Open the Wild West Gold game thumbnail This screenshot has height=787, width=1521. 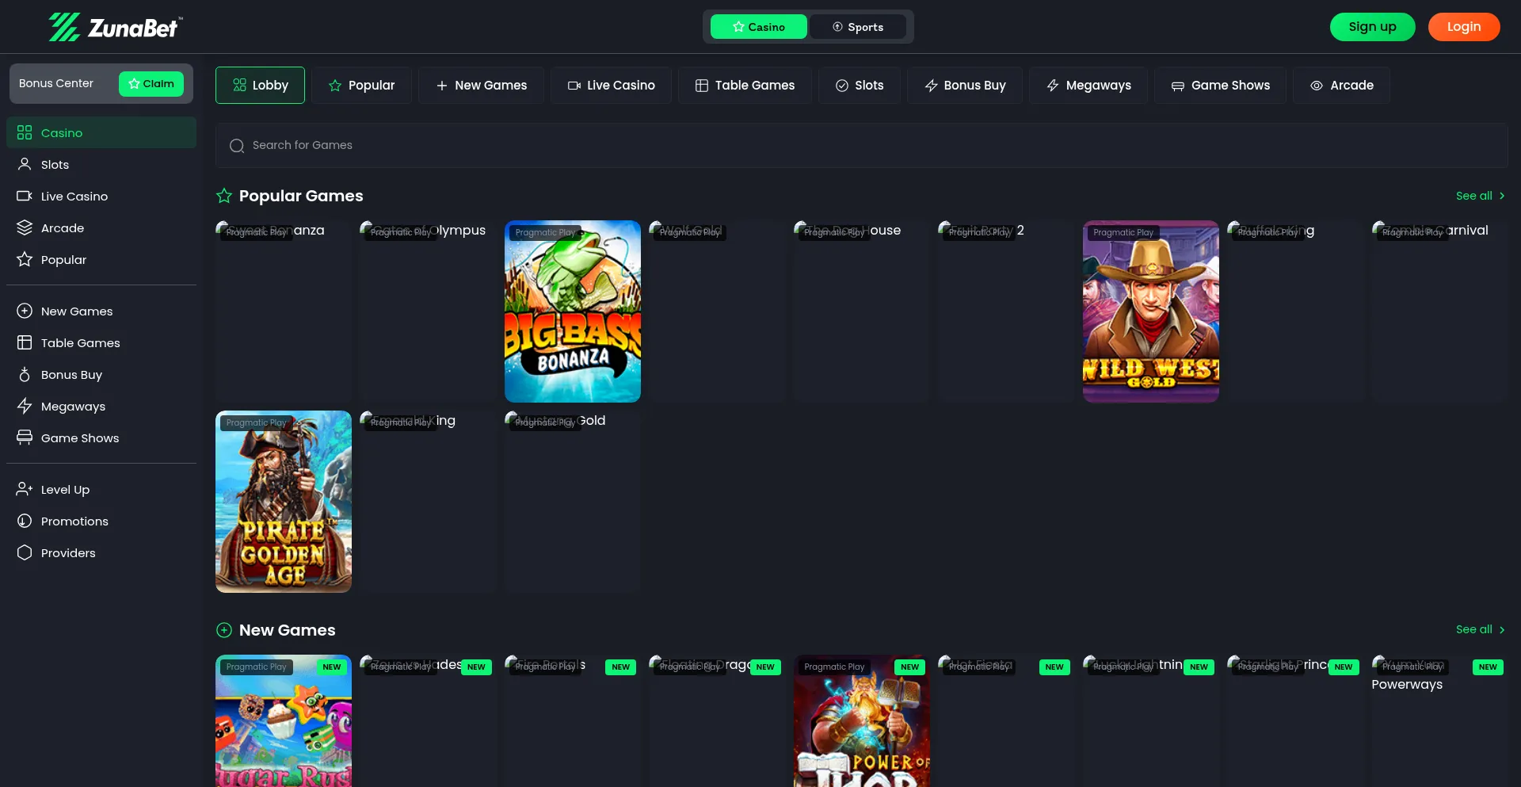point(1151,311)
